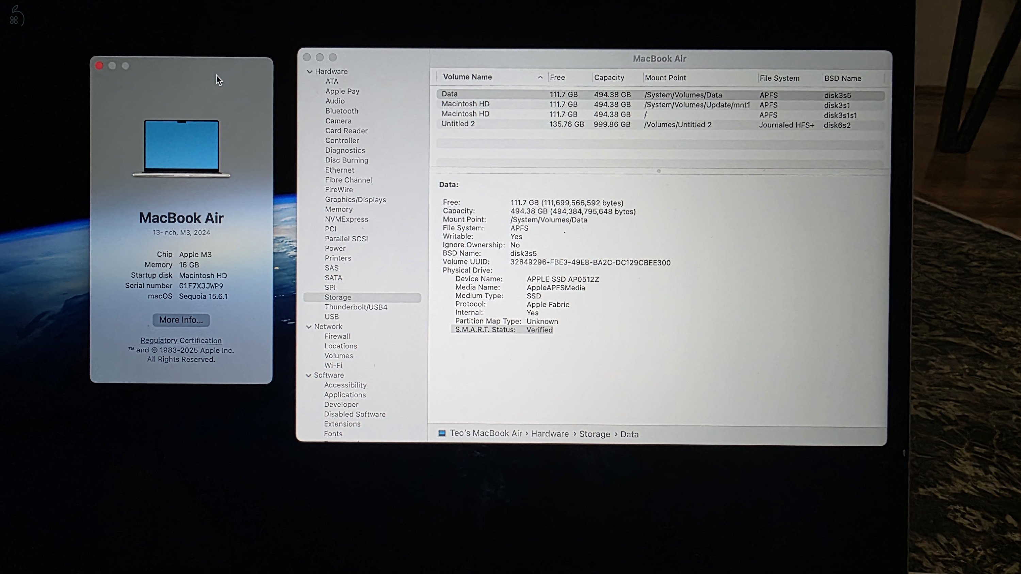
Task: Select Fonts under Software
Action: (333, 433)
